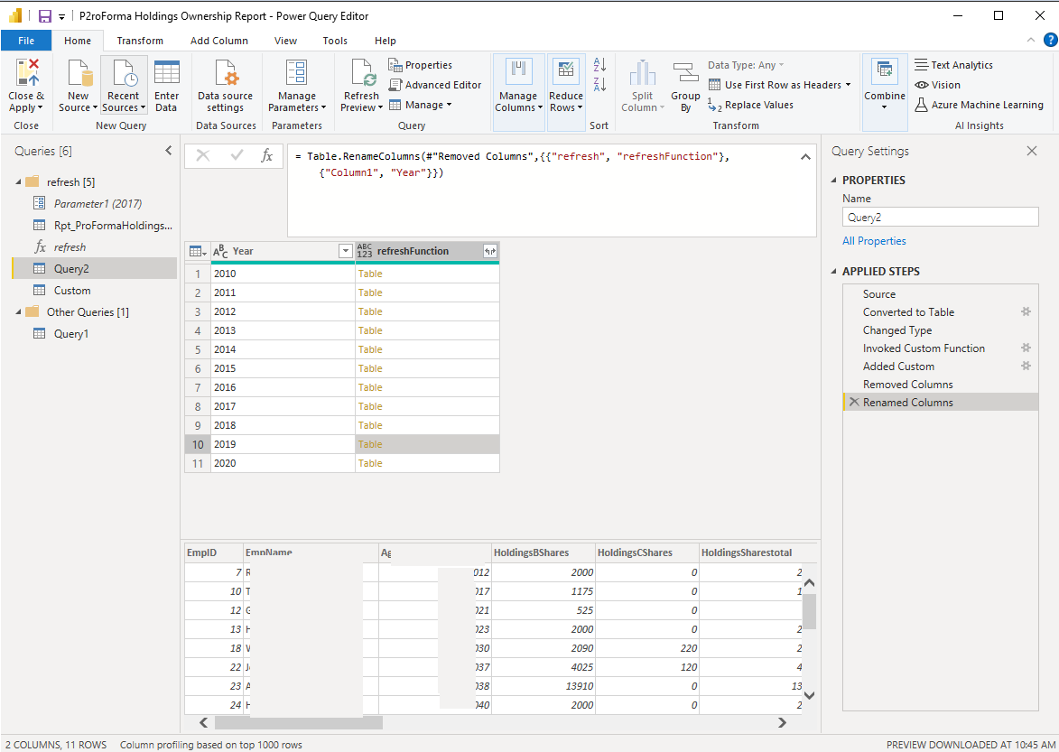Collapse the refresh [5] folder

pyautogui.click(x=18, y=182)
